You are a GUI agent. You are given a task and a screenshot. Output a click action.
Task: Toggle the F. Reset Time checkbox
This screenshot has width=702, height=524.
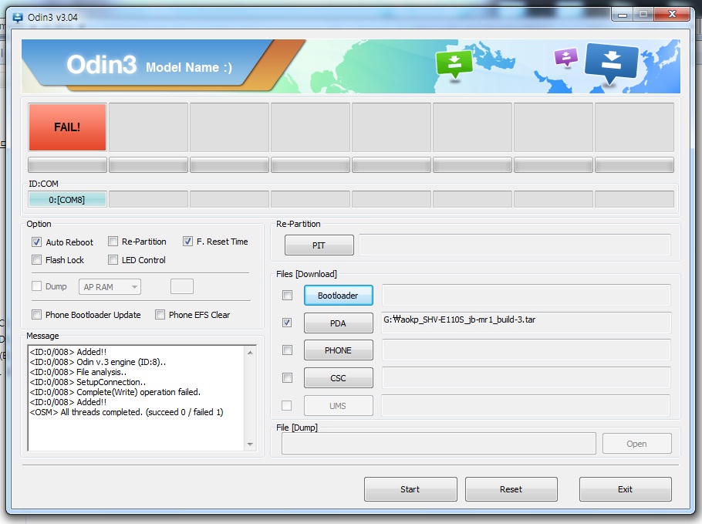coord(187,242)
